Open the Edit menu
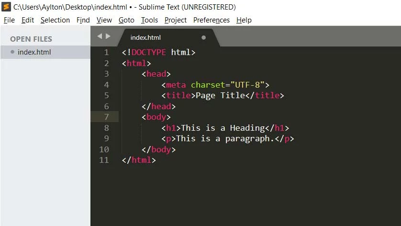 click(28, 20)
